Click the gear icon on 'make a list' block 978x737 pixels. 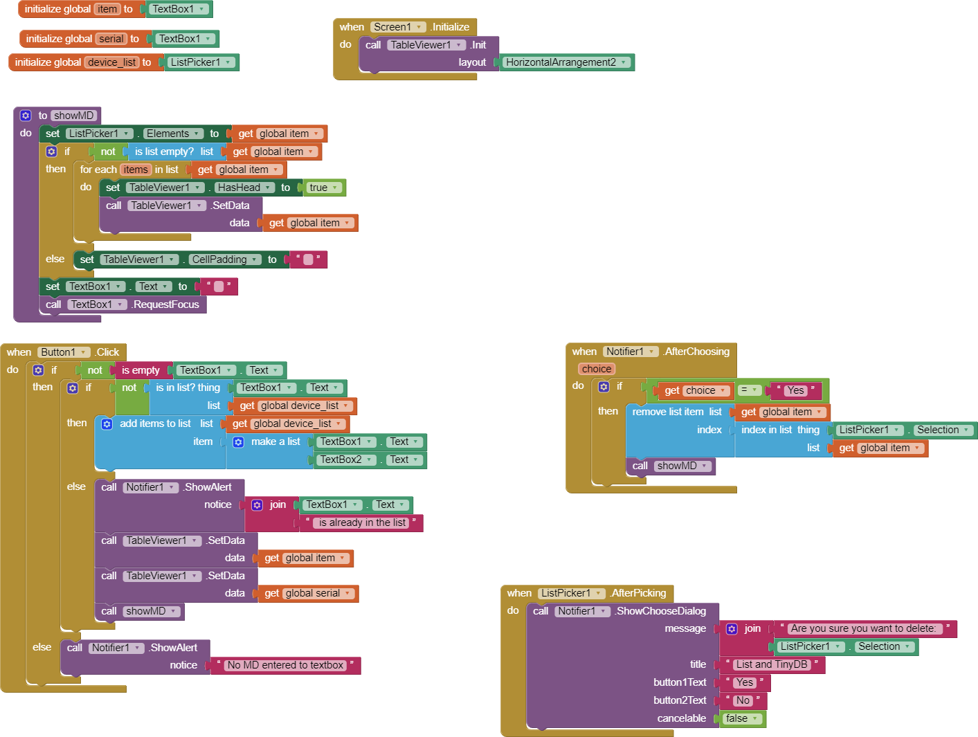[x=238, y=442]
